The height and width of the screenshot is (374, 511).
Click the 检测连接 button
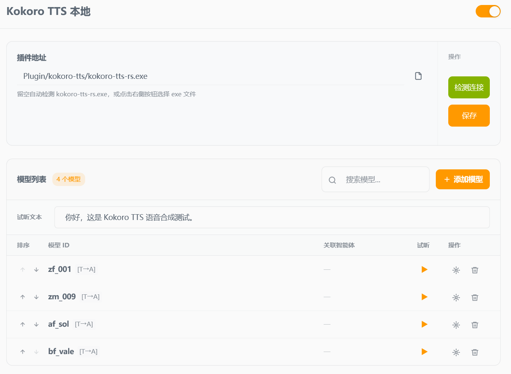[x=469, y=87]
